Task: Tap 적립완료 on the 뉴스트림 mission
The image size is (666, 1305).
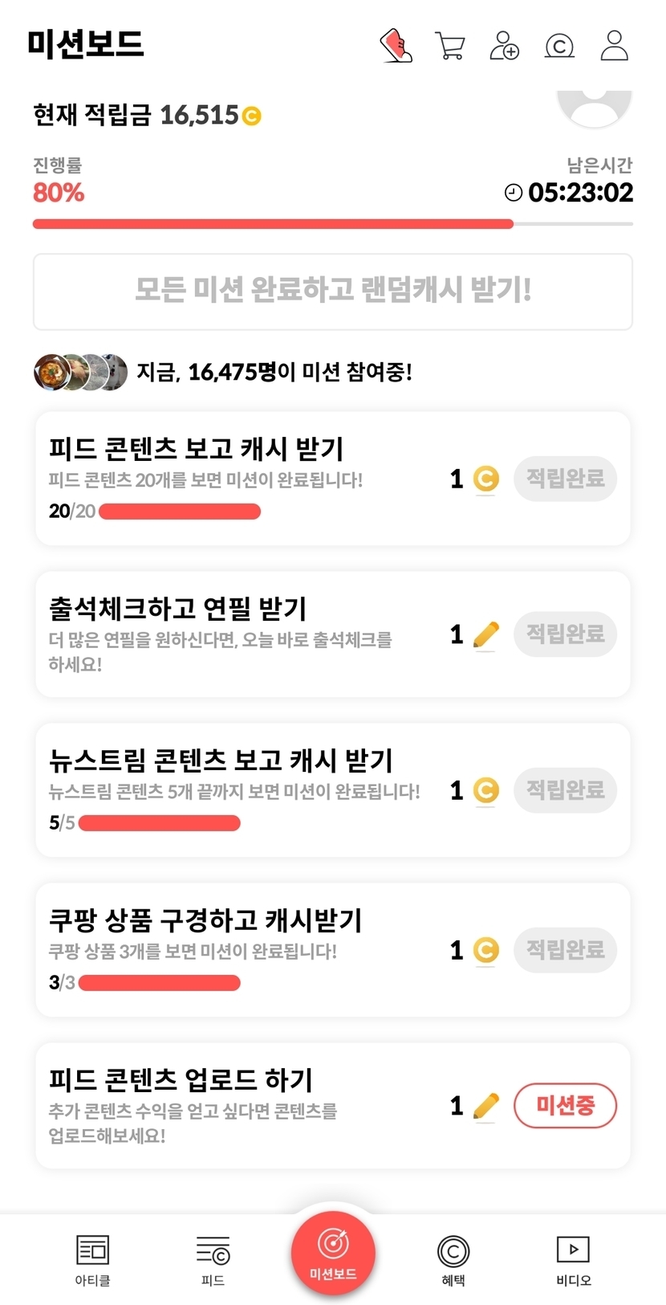Action: (x=565, y=790)
